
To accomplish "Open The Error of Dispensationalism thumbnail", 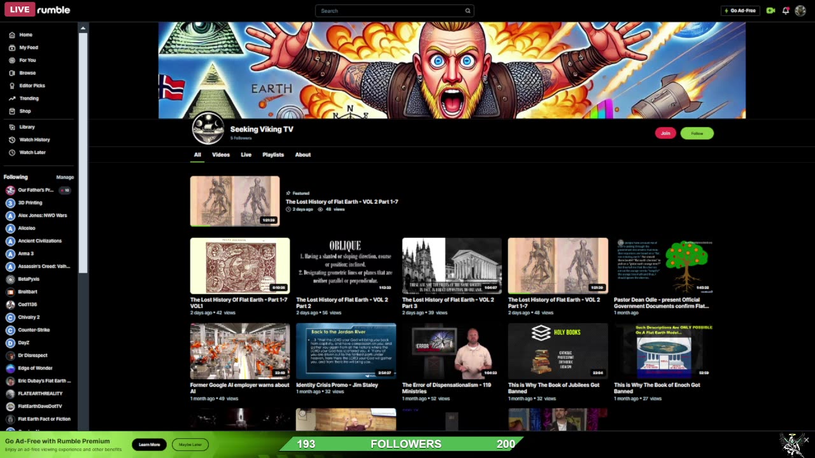I will (452, 351).
